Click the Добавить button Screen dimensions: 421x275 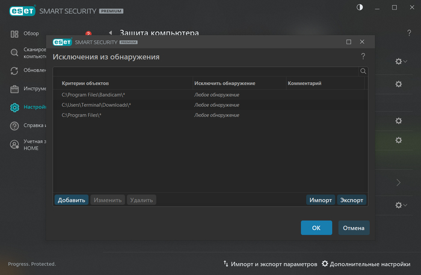[72, 200]
